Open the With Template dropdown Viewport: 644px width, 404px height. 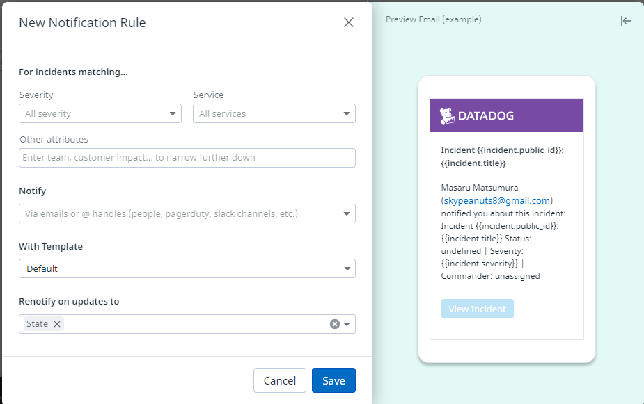coord(347,269)
